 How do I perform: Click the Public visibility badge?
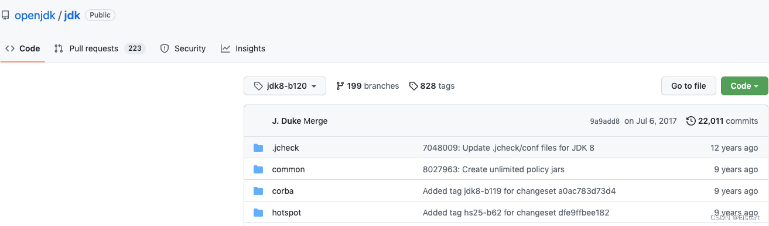click(x=100, y=15)
